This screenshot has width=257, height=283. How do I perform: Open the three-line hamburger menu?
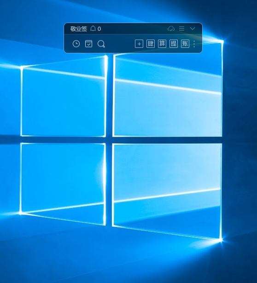[x=181, y=29]
